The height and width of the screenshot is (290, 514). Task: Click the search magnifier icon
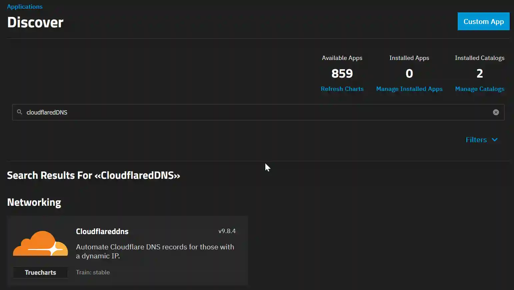pyautogui.click(x=19, y=112)
